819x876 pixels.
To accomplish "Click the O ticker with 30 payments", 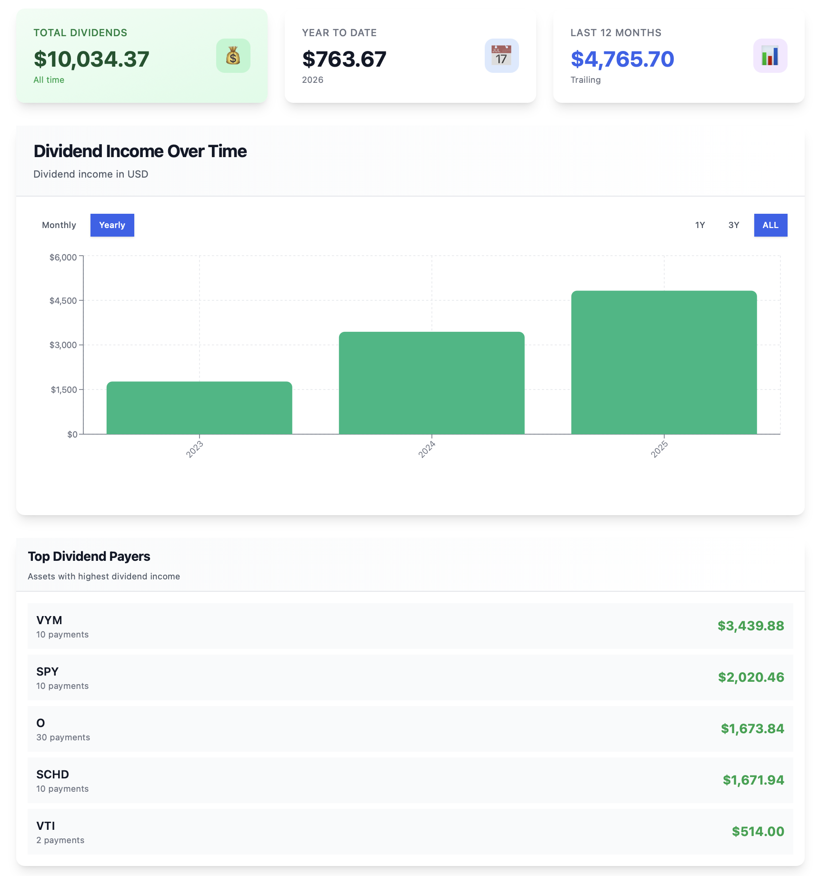I will pos(409,729).
